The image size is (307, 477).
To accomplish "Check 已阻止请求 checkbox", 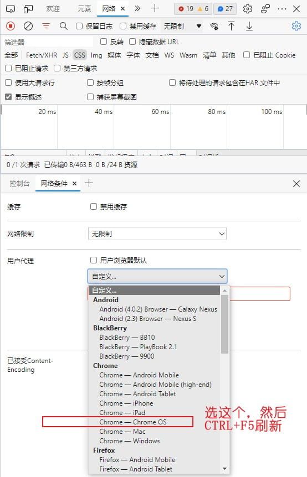I will pos(8,68).
